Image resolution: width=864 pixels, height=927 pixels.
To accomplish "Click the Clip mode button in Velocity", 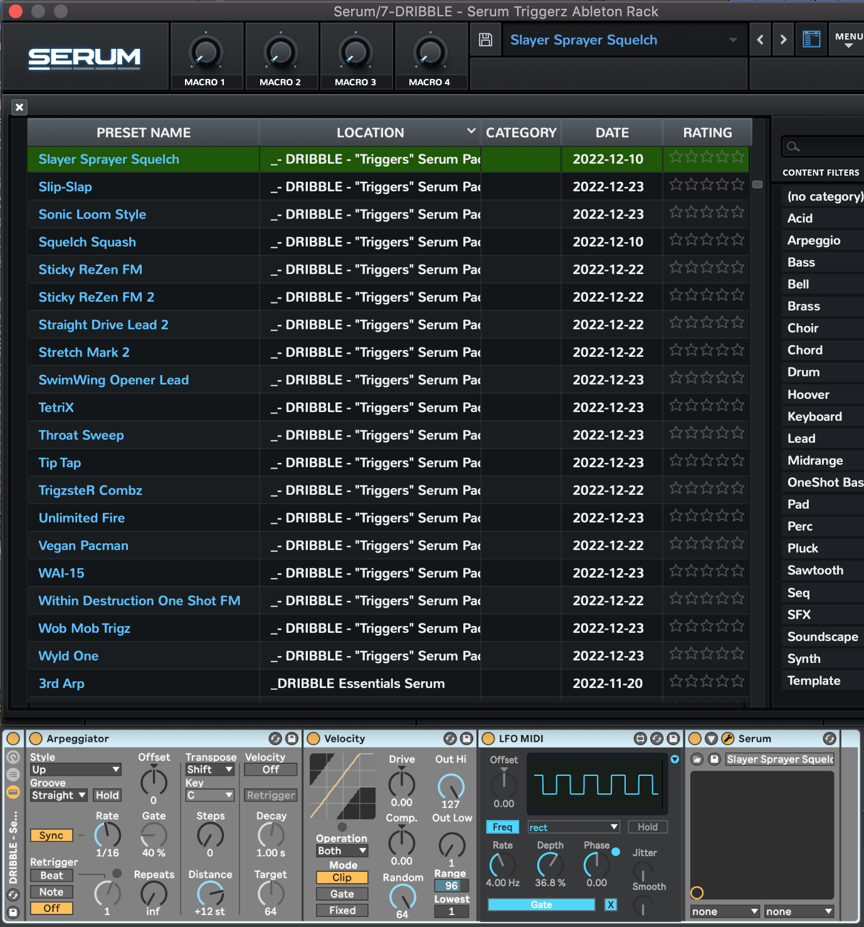I will [342, 877].
